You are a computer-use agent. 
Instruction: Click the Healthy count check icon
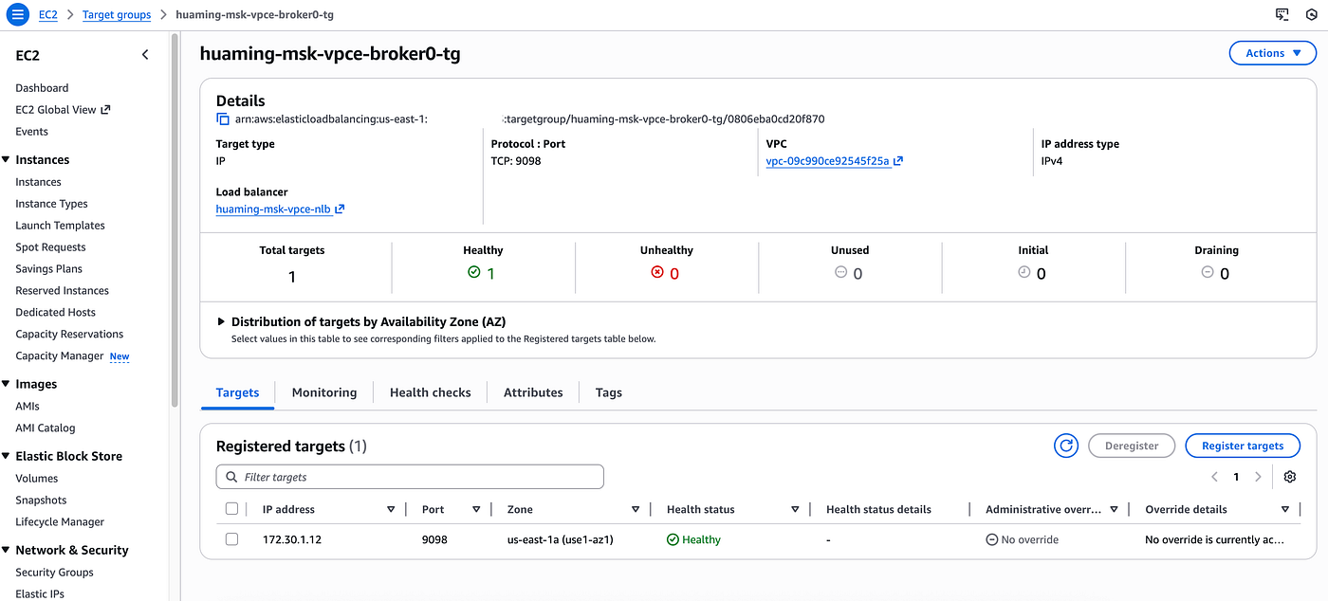click(474, 273)
